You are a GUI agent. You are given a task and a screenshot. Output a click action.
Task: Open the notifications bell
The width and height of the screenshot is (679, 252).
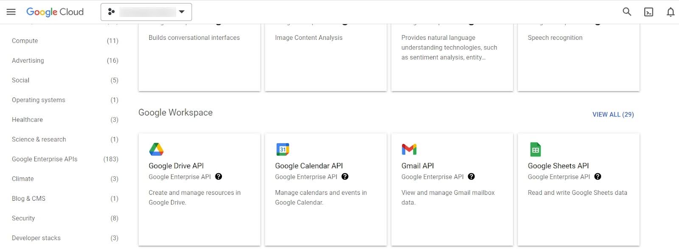[671, 12]
